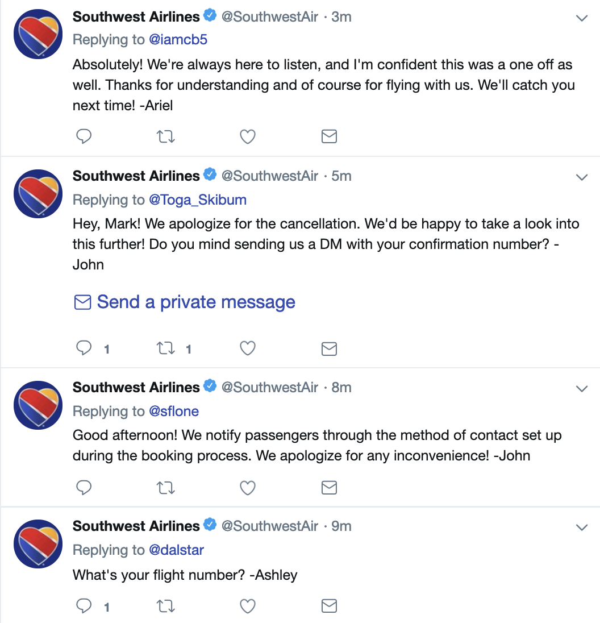
Task: Reply to the tweet addressed to @iamcb5
Action: tap(84, 136)
